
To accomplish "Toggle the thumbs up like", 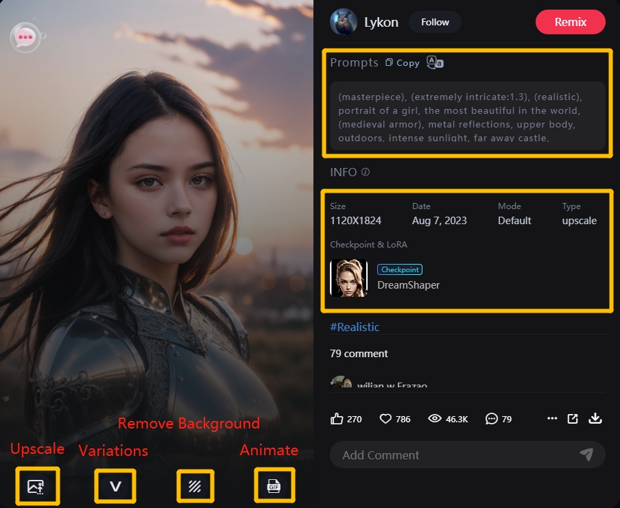I will click(337, 418).
